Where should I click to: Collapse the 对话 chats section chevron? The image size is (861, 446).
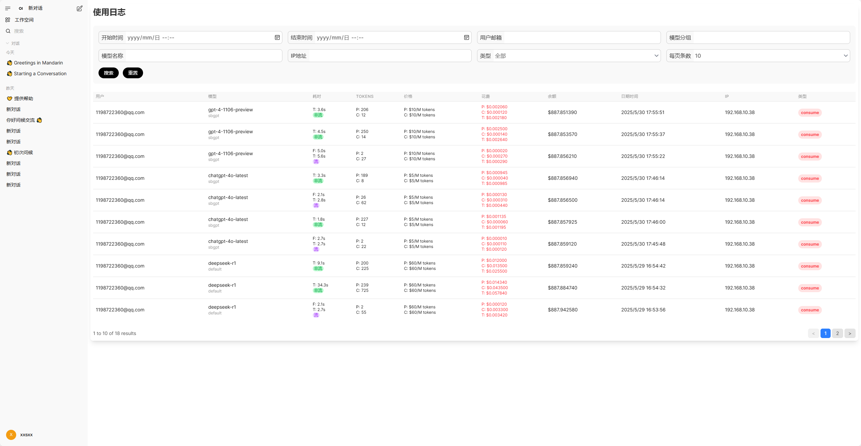(x=7, y=43)
